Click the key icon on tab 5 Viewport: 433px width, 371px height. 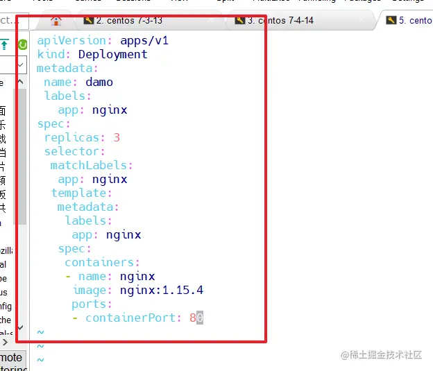[391, 20]
